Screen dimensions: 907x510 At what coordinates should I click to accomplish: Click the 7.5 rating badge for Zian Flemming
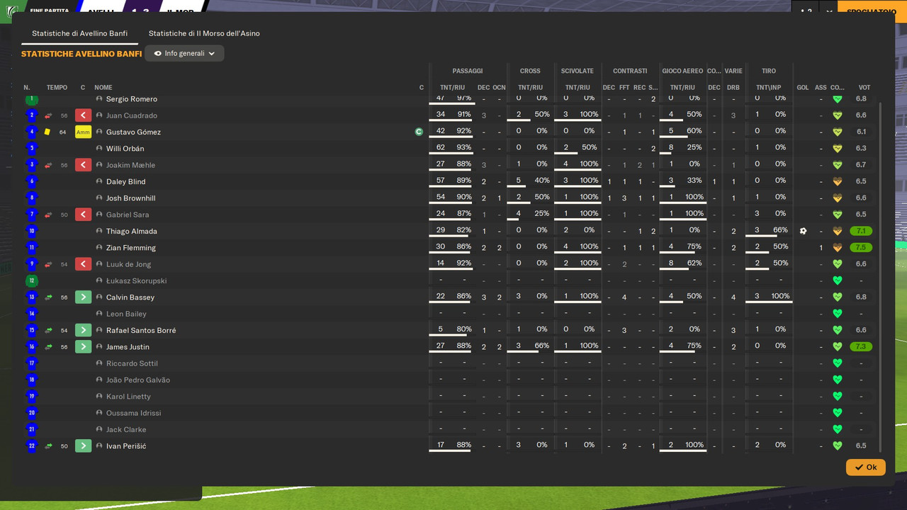tap(861, 248)
